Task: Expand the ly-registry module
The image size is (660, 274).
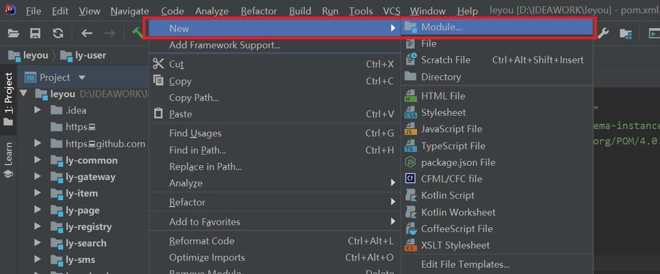Action: 38,227
